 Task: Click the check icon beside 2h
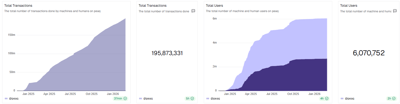[394, 98]
